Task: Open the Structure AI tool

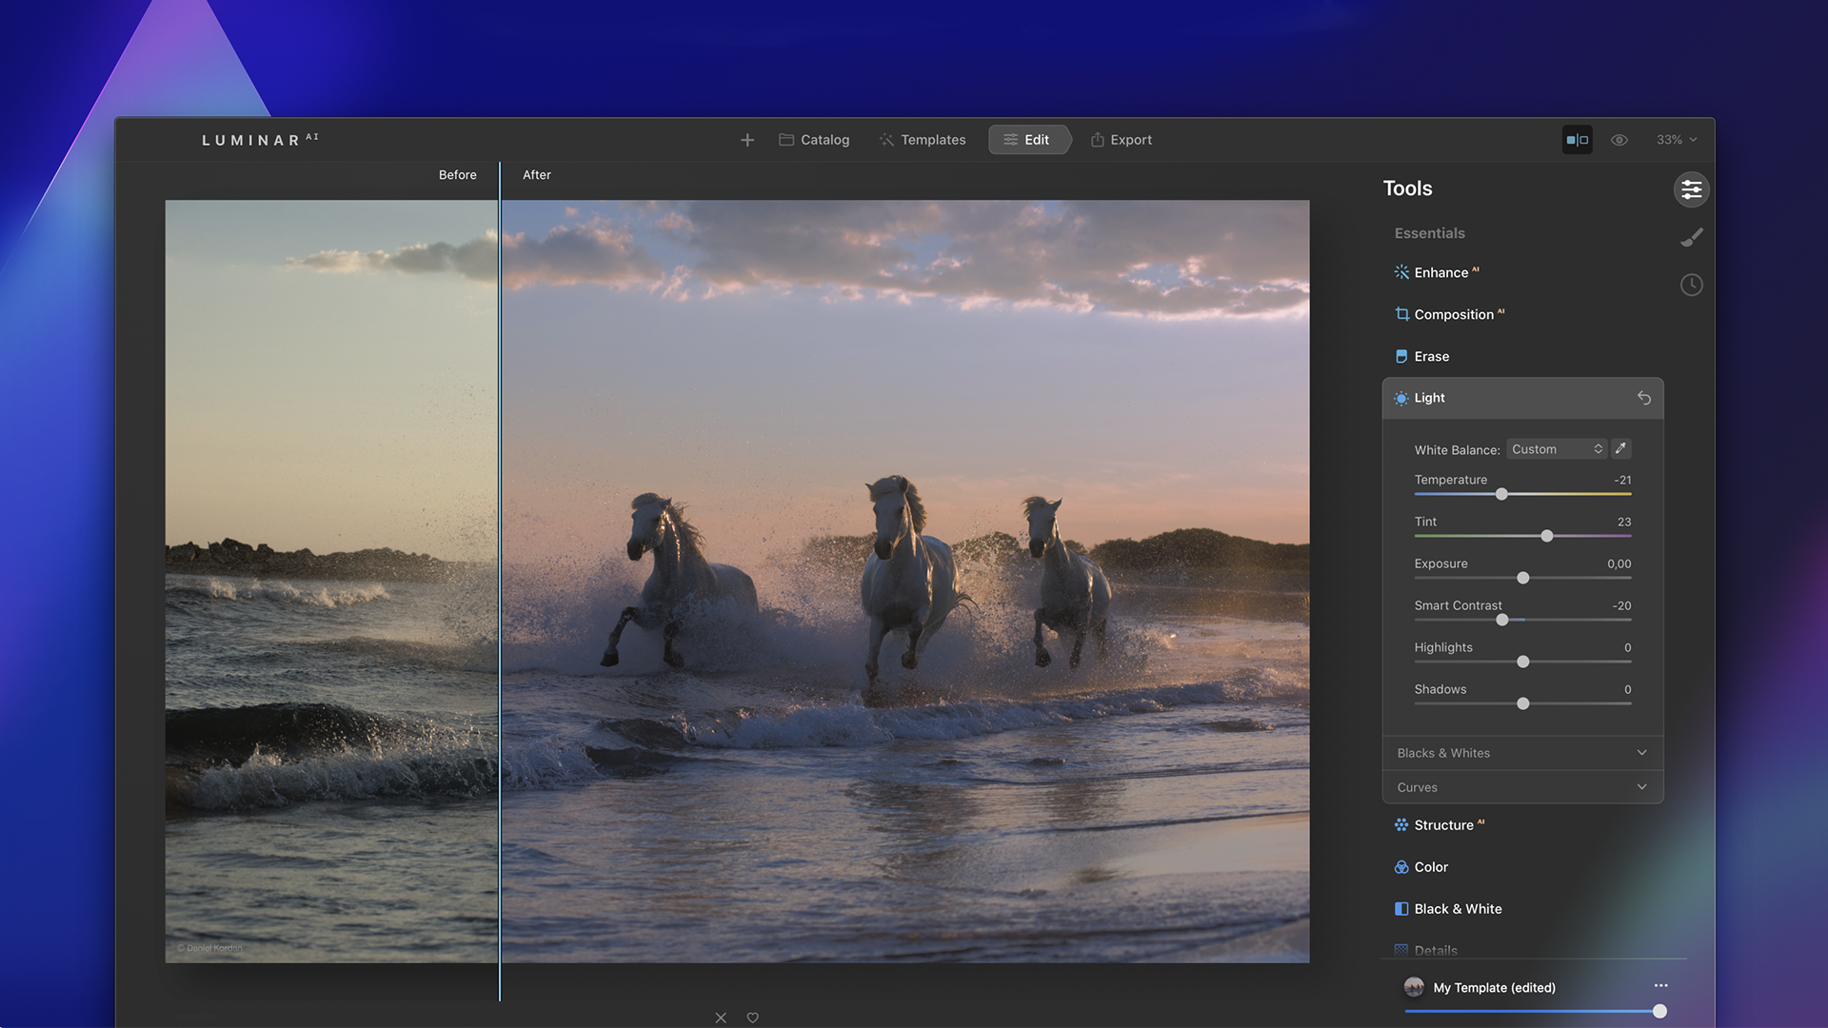Action: pyautogui.click(x=1443, y=825)
